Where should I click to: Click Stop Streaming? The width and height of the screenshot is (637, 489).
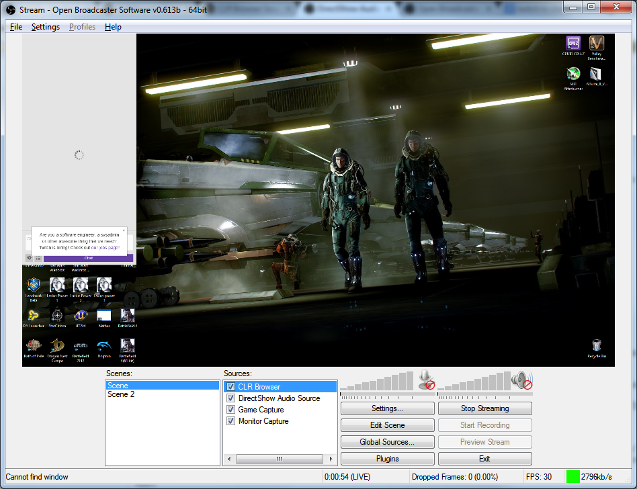pos(484,408)
